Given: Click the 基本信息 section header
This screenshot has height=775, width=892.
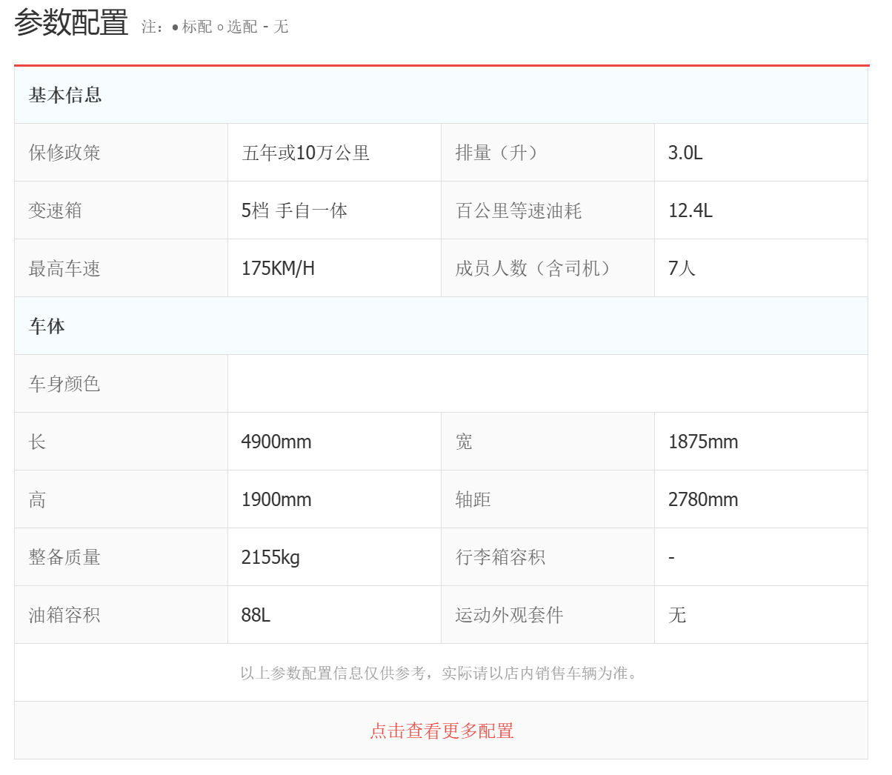Looking at the screenshot, I should click(x=65, y=95).
